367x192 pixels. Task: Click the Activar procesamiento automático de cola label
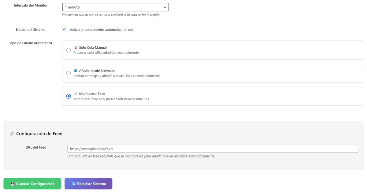pos(102,30)
